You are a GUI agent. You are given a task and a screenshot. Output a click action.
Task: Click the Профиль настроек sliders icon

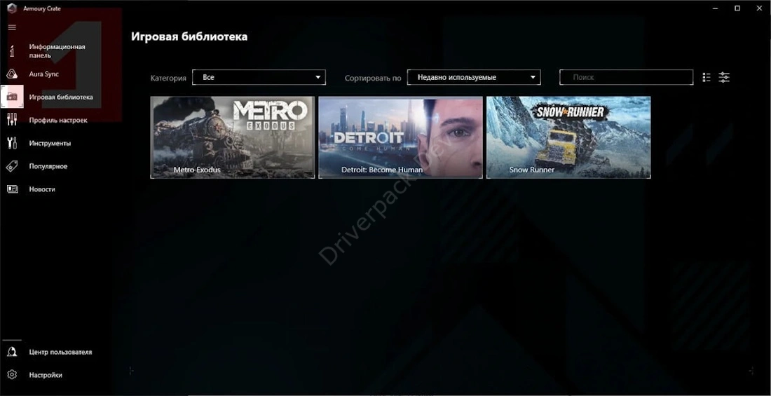click(x=12, y=120)
